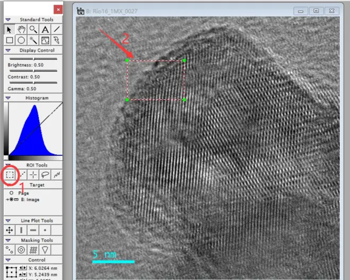Collapse the Line Plot Tools section
Screen dimensions: 350x280
point(8,221)
